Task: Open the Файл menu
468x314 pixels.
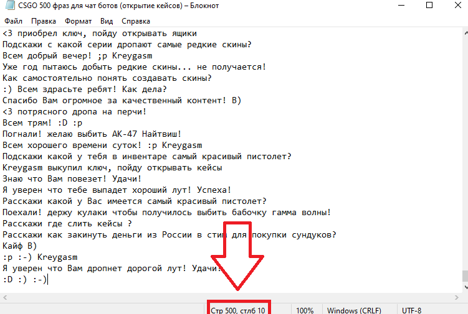Action: coord(13,21)
